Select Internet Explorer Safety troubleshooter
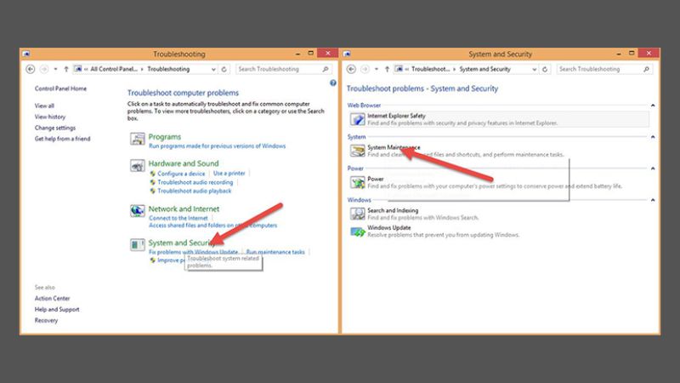Viewport: 680px width, 383px height. click(499, 119)
